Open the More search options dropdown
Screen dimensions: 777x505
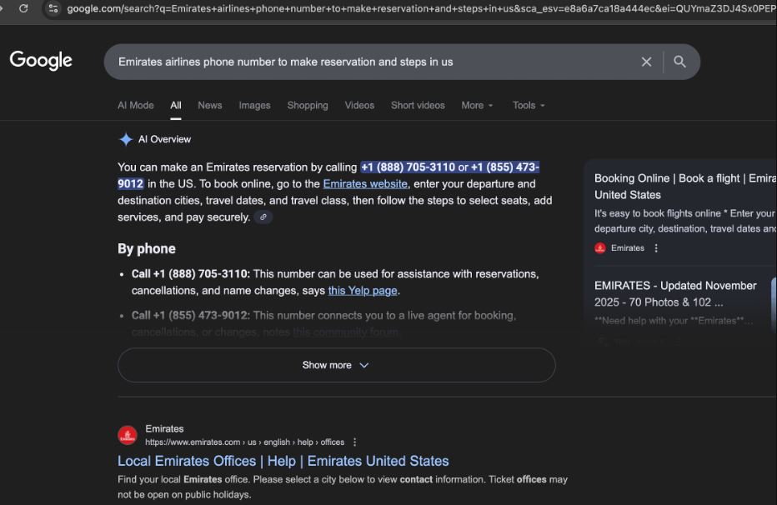476,105
